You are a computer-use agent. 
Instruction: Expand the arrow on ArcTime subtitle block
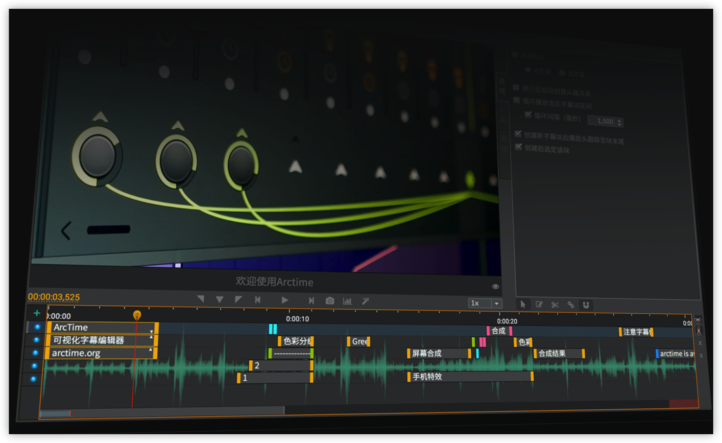pyautogui.click(x=151, y=331)
